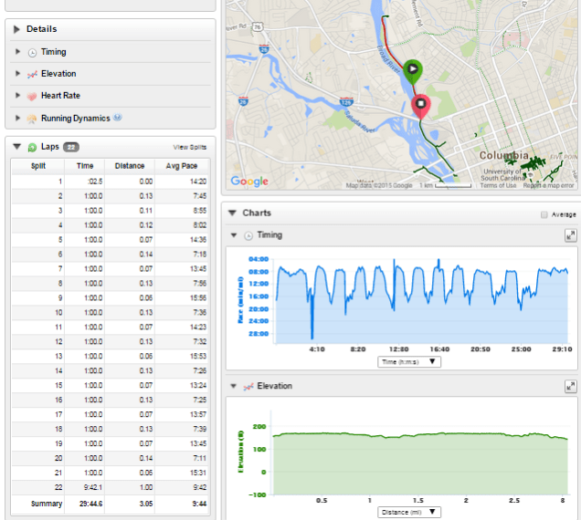Expand the Elevation chart to fullscreen
The image size is (581, 520).
click(x=570, y=387)
